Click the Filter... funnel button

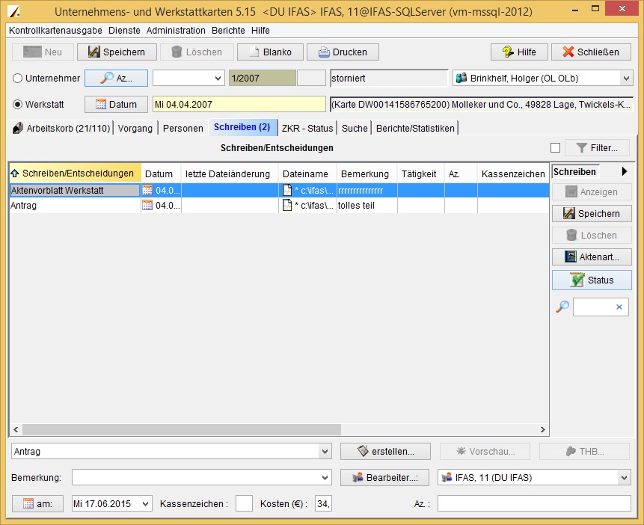point(597,148)
